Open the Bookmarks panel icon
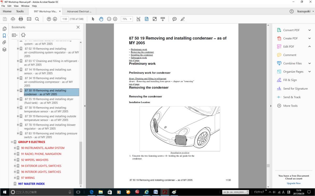 coord(4,36)
